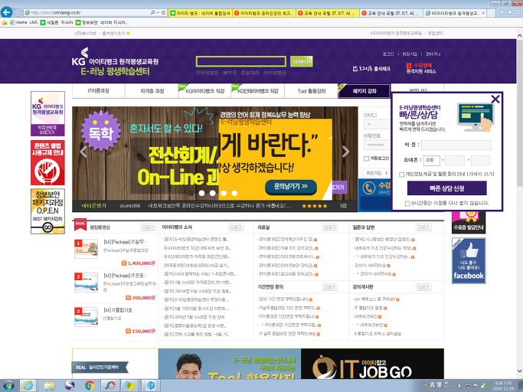The width and height of the screenshot is (523, 392).
Task: Open the 자격증 과정 menu tab
Action: (152, 91)
